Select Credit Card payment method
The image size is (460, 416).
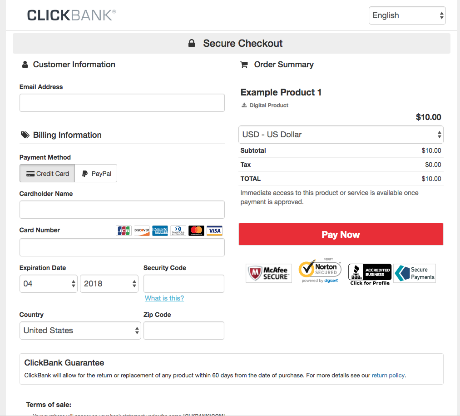[47, 173]
